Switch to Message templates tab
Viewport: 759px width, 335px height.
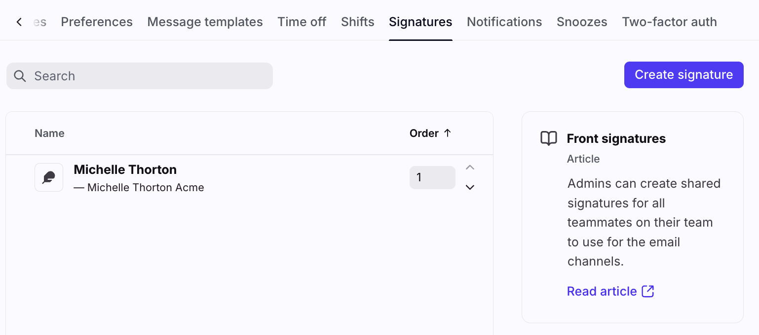(x=205, y=22)
